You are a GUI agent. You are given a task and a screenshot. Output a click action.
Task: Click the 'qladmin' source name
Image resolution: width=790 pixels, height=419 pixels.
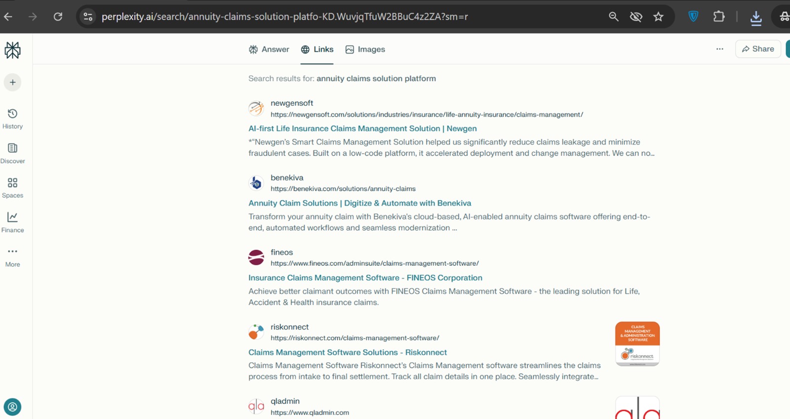(285, 401)
